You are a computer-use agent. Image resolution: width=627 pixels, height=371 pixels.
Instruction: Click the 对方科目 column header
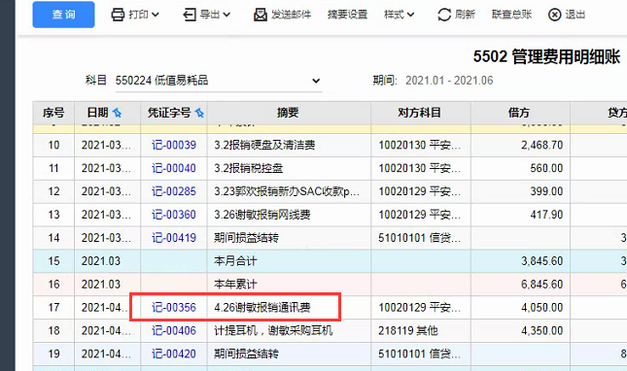point(420,113)
